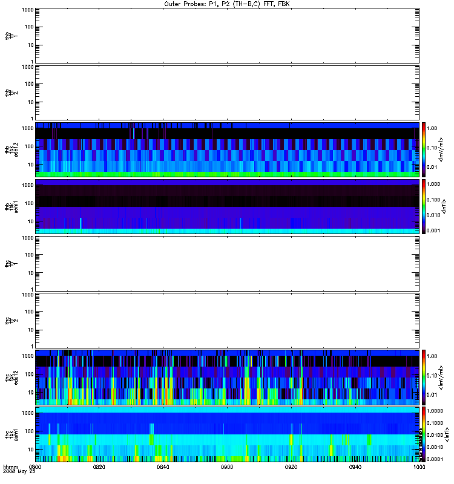Click the 0940 time axis label
454x484 pixels.
click(355, 467)
